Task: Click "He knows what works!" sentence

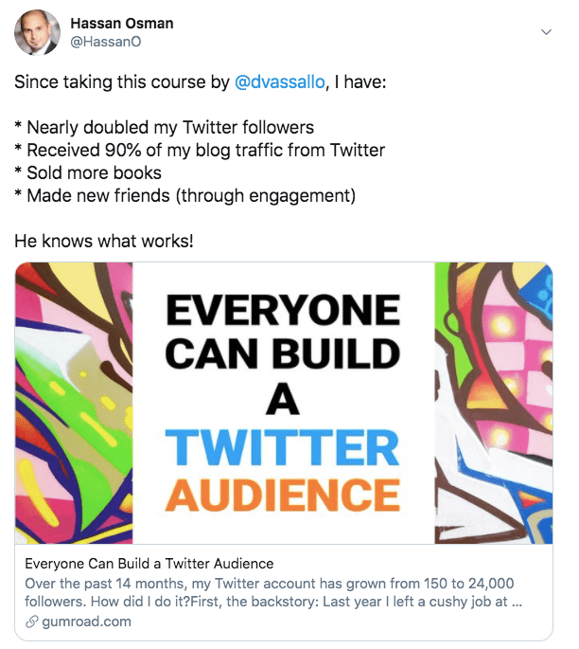Action: (x=103, y=241)
